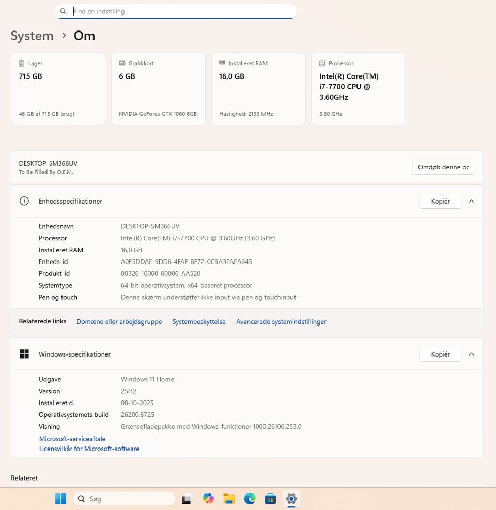
Task: Collapse the Windows-specifikationer section chevron
Action: [471, 354]
